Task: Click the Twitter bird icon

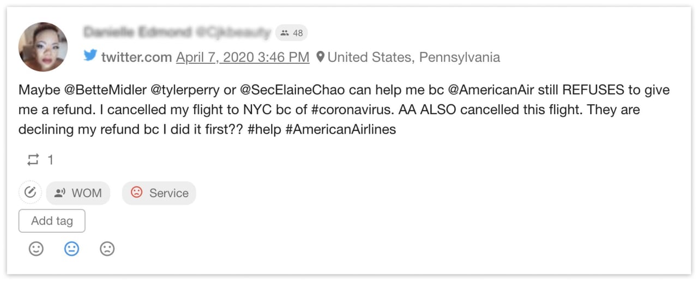Action: [91, 56]
